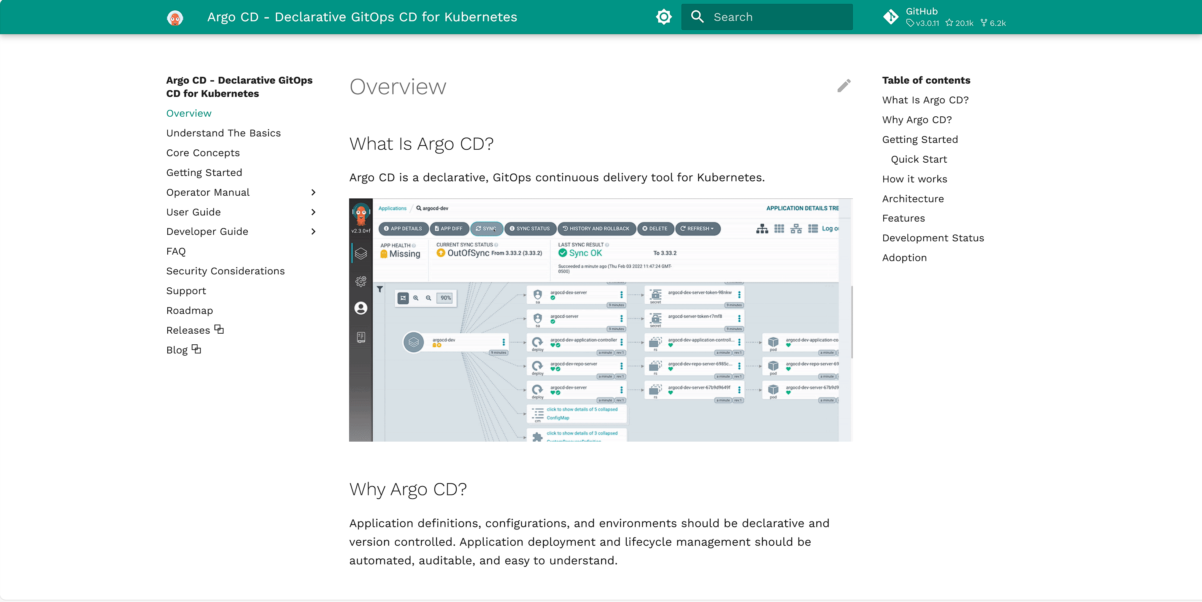Click the pencil edit-page icon
1202x602 pixels.
click(844, 86)
